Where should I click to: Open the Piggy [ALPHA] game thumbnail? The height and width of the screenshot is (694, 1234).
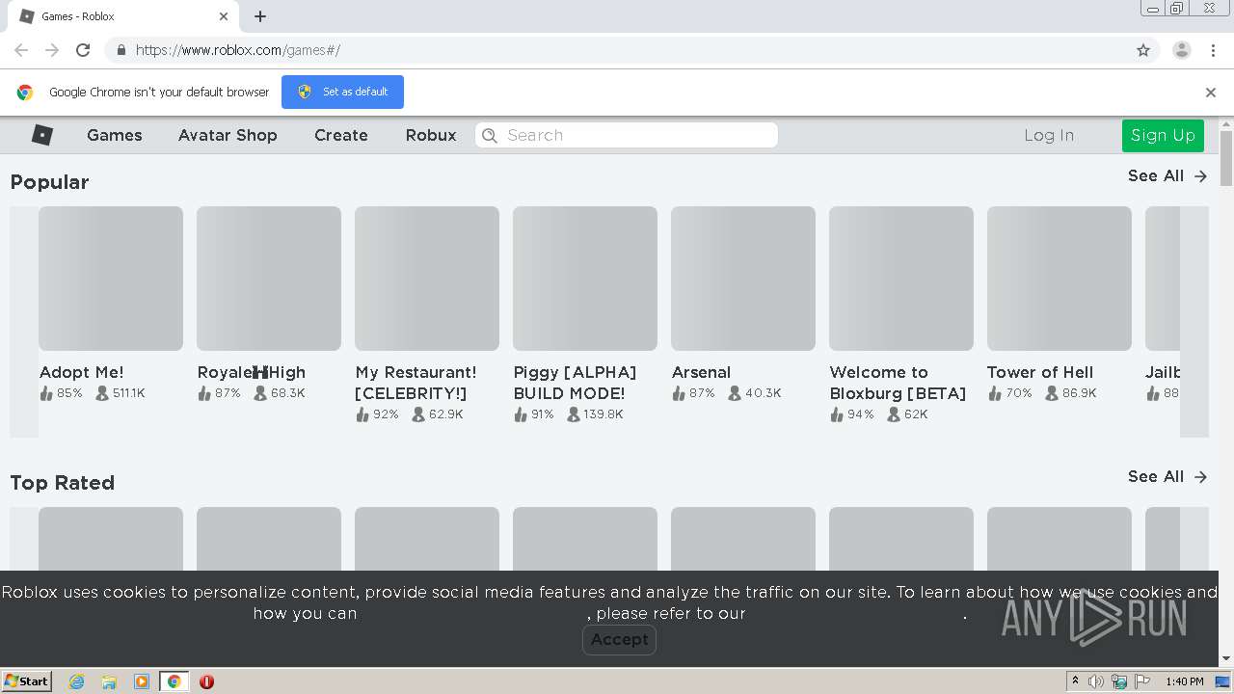pyautogui.click(x=585, y=279)
